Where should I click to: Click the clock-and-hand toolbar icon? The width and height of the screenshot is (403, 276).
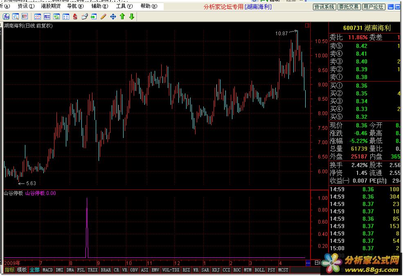click(x=84, y=17)
